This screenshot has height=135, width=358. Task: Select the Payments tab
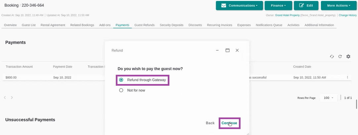tap(122, 25)
